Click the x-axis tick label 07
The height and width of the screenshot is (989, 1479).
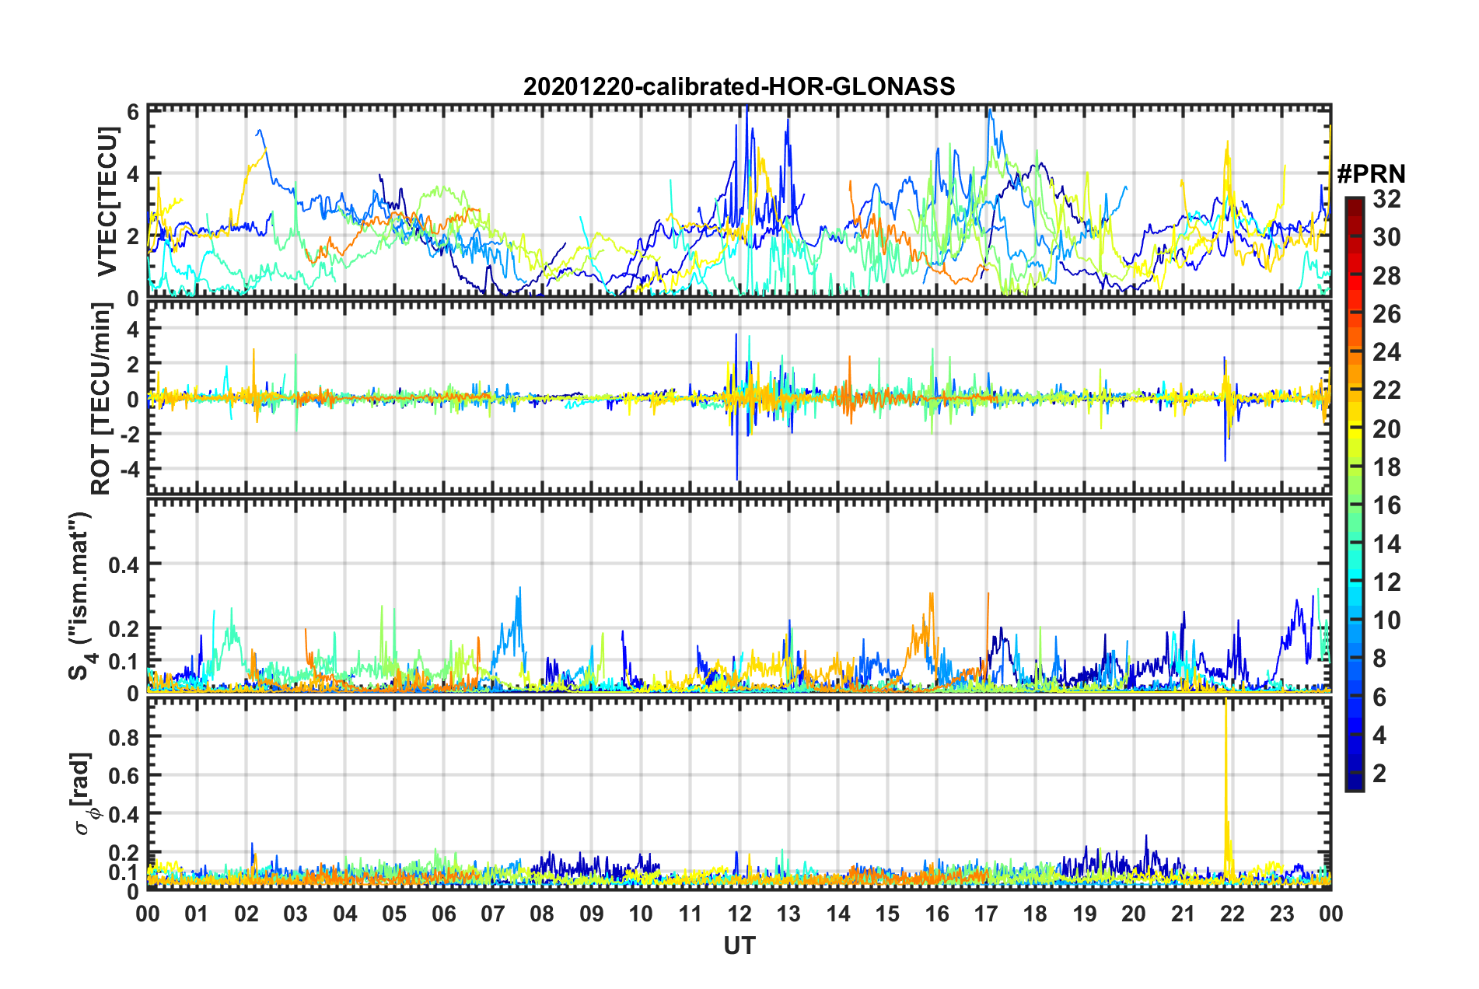493,914
